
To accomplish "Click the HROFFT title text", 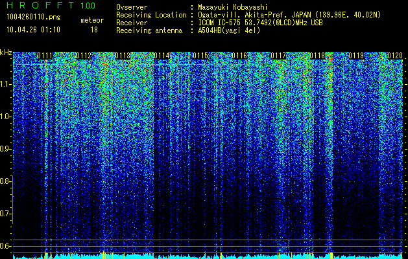I will coord(40,5).
